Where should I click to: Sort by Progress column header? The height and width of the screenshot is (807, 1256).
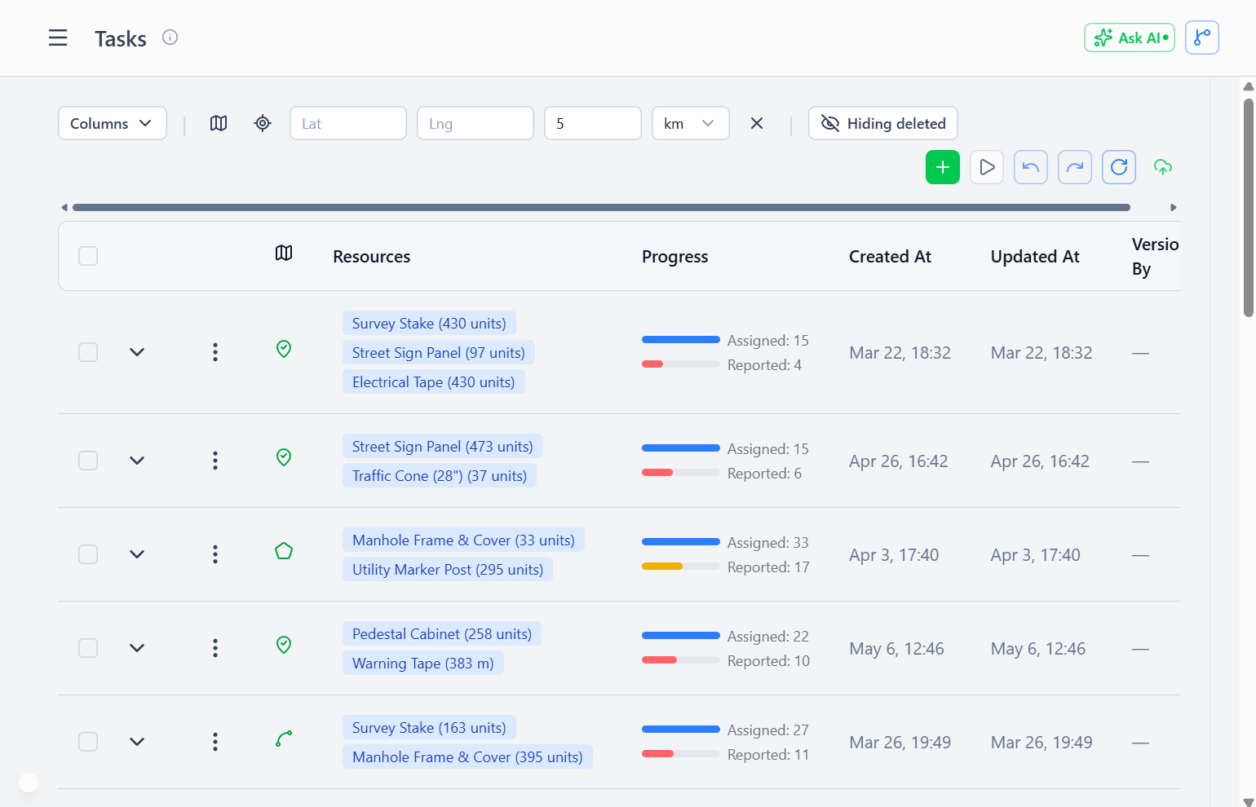click(x=675, y=256)
